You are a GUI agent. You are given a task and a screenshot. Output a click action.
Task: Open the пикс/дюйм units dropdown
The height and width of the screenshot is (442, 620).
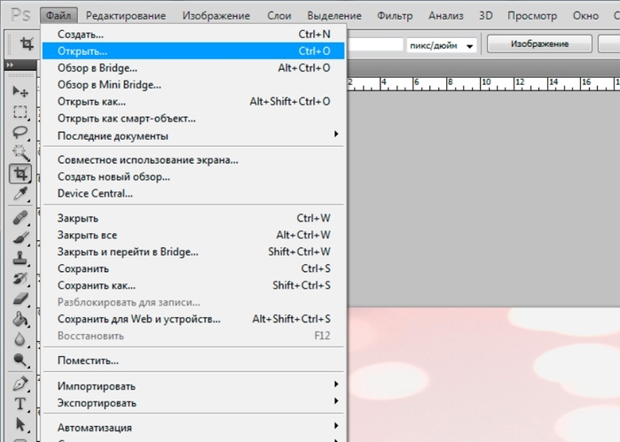[x=443, y=45]
